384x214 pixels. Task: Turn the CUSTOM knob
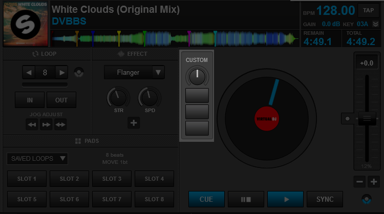tap(197, 76)
